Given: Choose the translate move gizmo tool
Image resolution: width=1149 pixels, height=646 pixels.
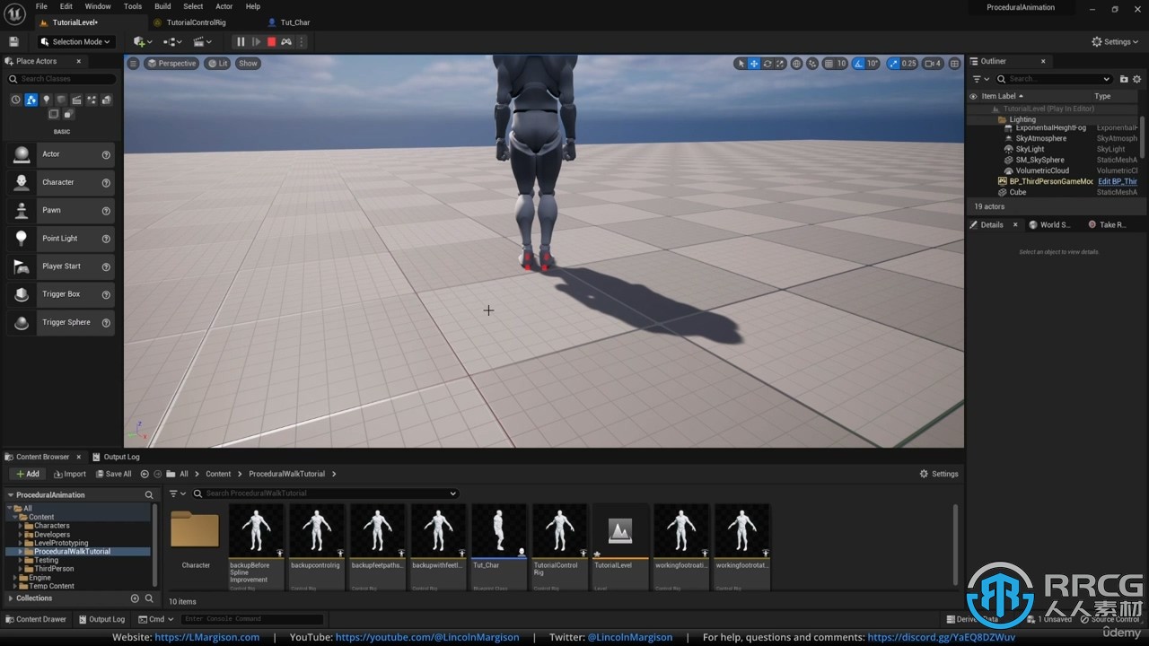Looking at the screenshot, I should coord(754,64).
